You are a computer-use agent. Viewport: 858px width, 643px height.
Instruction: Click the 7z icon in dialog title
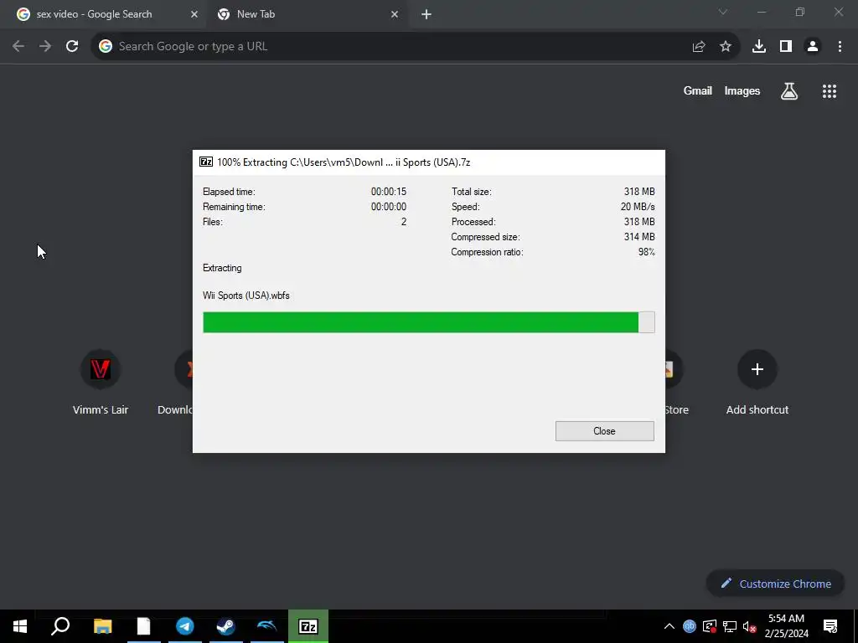pos(206,162)
